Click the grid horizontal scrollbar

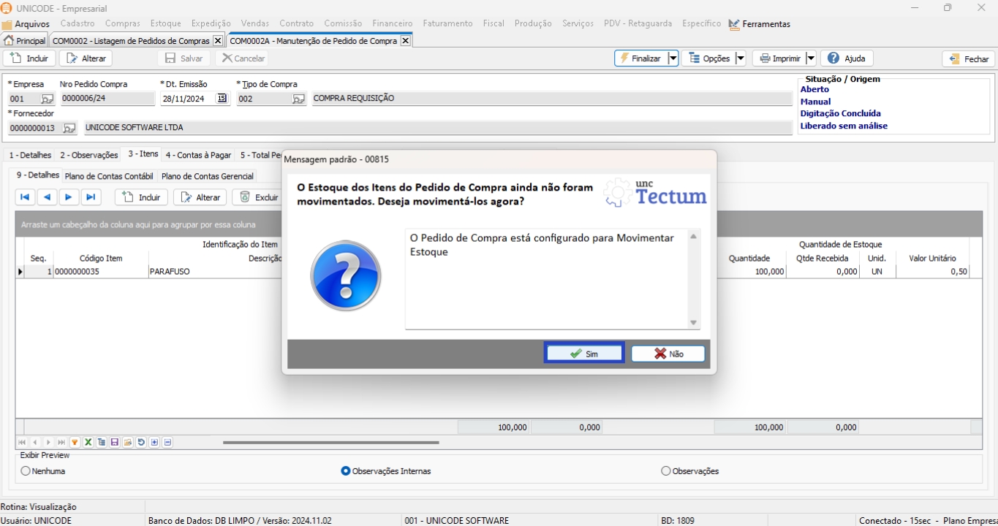(x=330, y=443)
